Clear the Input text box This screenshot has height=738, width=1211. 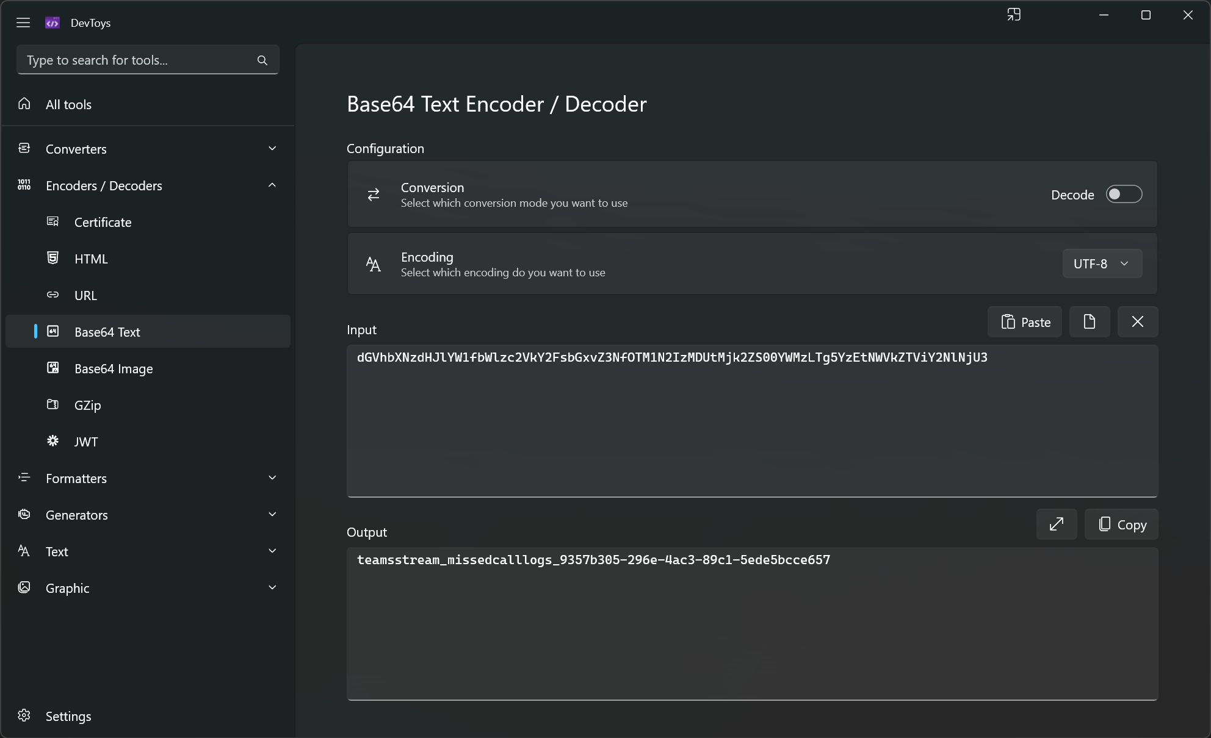pos(1138,321)
